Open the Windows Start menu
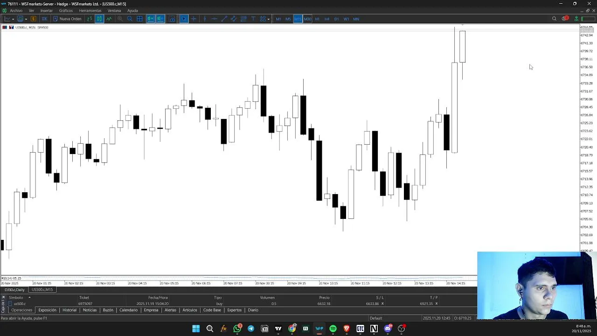This screenshot has width=597, height=336. pos(196,329)
